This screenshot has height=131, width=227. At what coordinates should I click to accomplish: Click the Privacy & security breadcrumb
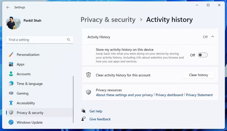click(108, 20)
